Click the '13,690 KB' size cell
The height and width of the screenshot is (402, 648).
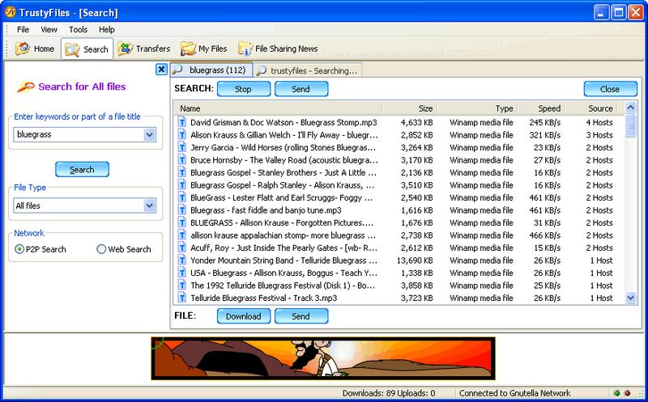(x=415, y=260)
